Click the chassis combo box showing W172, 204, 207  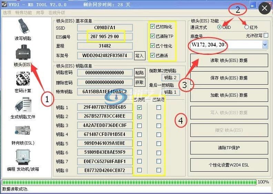click(229, 45)
